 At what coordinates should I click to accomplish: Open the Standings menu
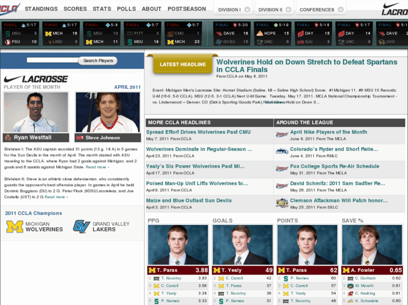click(41, 9)
